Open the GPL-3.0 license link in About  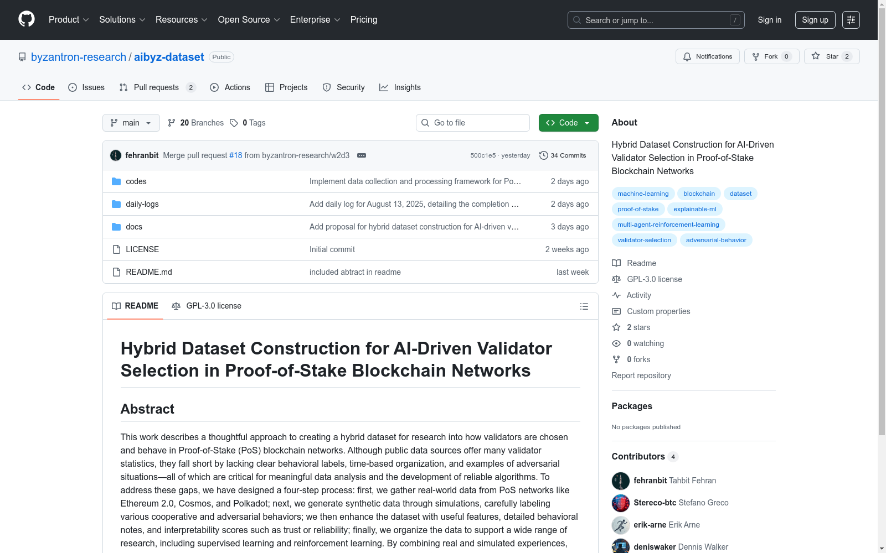click(x=647, y=279)
